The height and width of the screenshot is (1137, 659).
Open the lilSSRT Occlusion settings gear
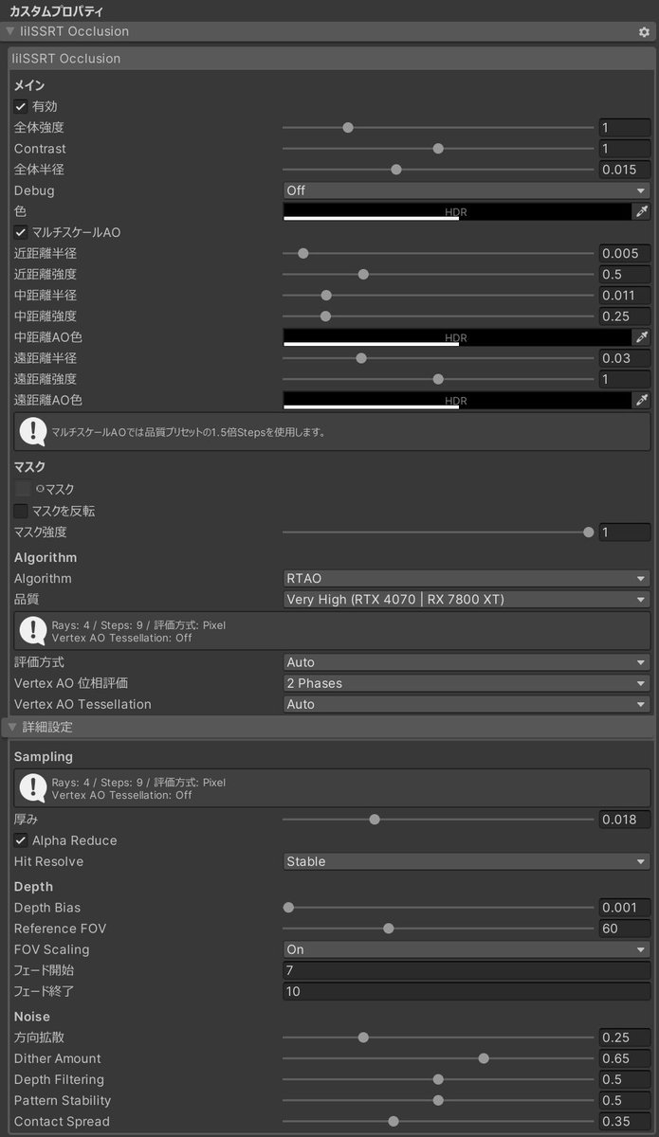645,31
